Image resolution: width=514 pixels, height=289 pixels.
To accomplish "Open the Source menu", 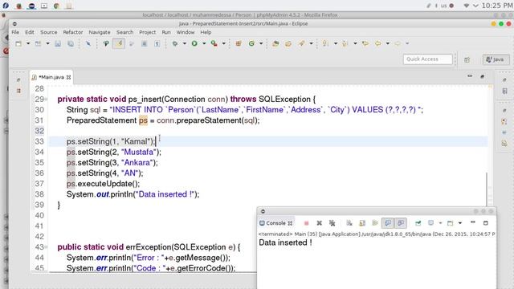I will coord(48,32).
